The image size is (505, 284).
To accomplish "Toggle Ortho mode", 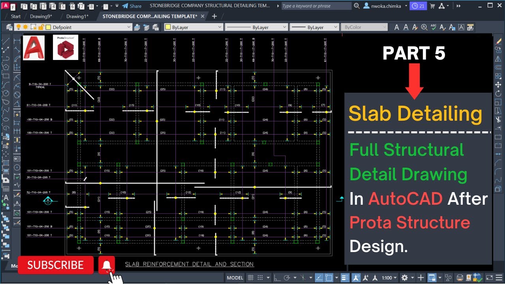I will click(277, 278).
